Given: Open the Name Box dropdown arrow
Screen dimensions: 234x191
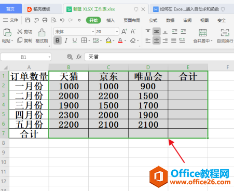Looking at the screenshot, I should click(x=49, y=57).
